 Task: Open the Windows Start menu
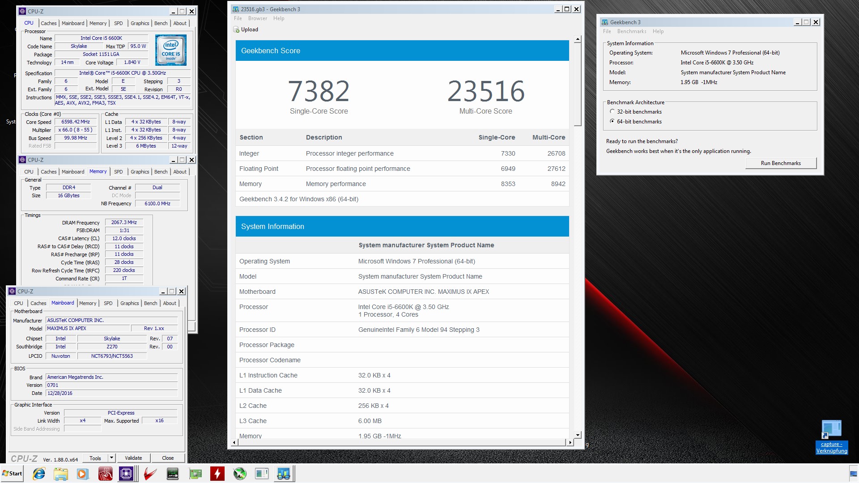12,474
